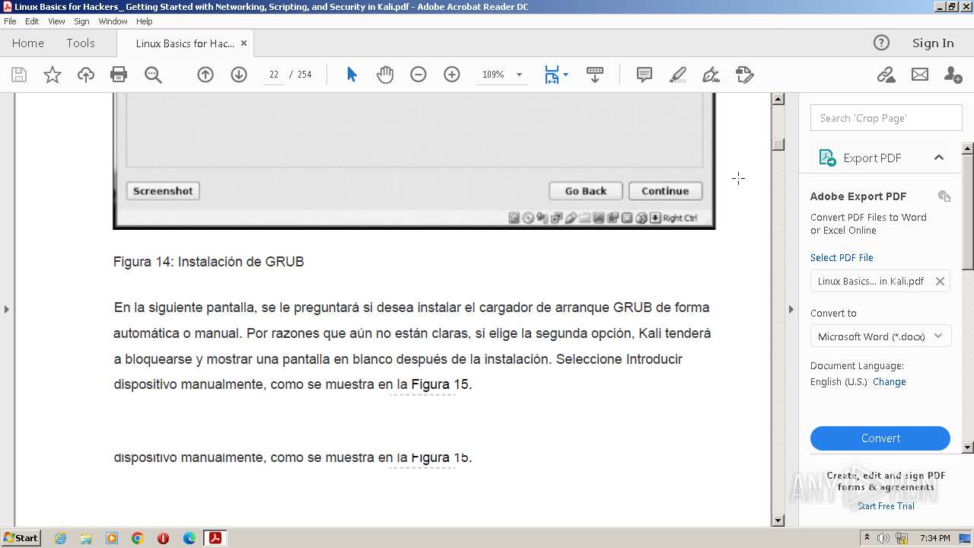This screenshot has width=974, height=548.
Task: Click the right pane scrollbar thumb
Action: click(x=968, y=211)
